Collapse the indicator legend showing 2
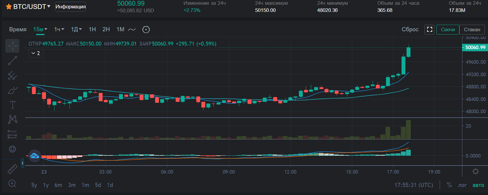 [35, 53]
